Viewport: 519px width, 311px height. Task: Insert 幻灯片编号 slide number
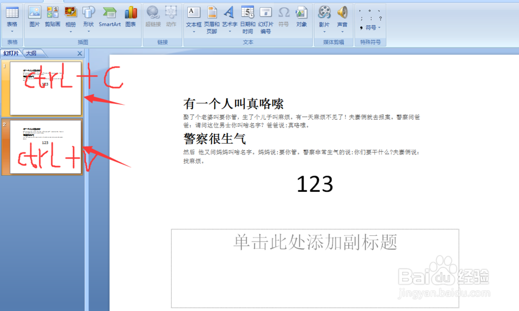(266, 20)
